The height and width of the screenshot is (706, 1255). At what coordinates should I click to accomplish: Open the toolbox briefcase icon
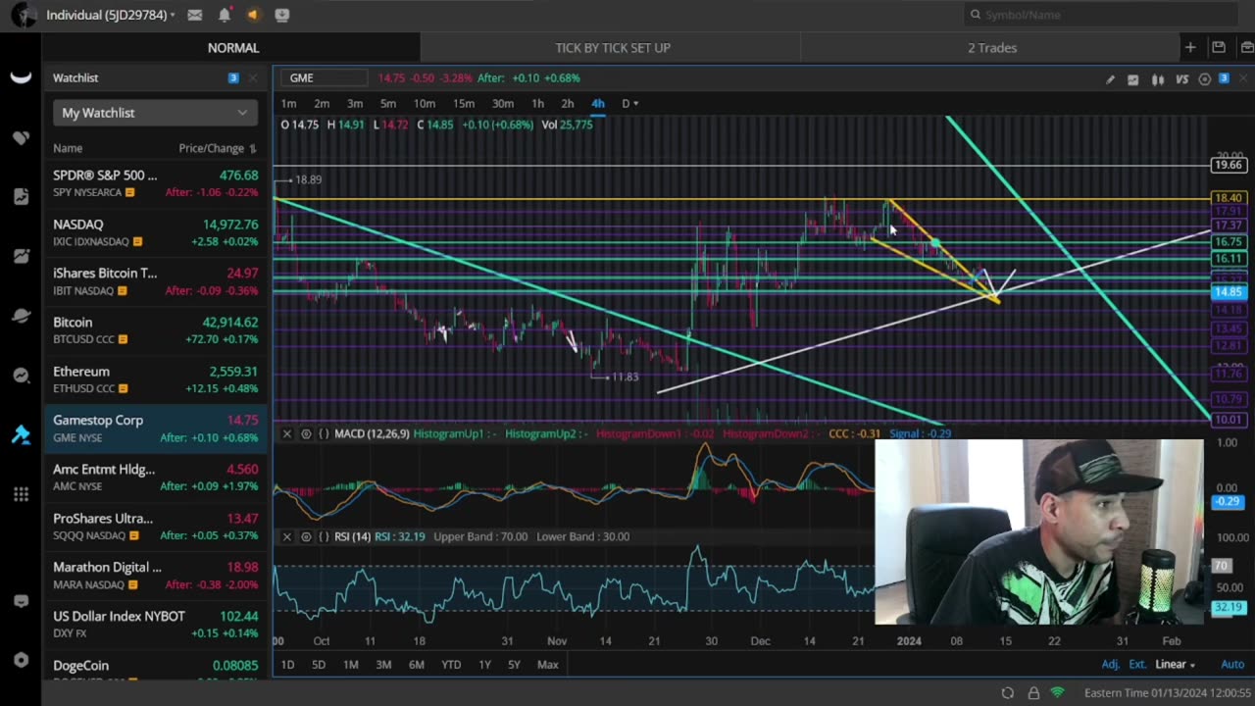pyautogui.click(x=1247, y=47)
